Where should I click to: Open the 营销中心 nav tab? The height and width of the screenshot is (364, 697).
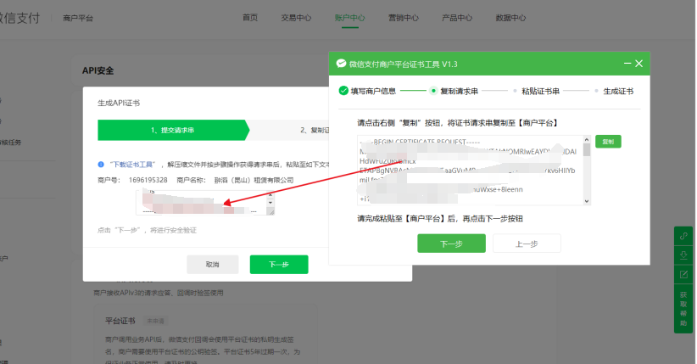pos(404,18)
